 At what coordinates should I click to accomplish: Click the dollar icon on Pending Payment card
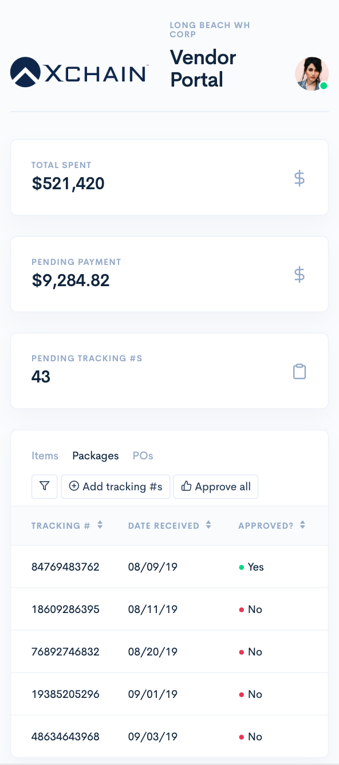pyautogui.click(x=299, y=275)
